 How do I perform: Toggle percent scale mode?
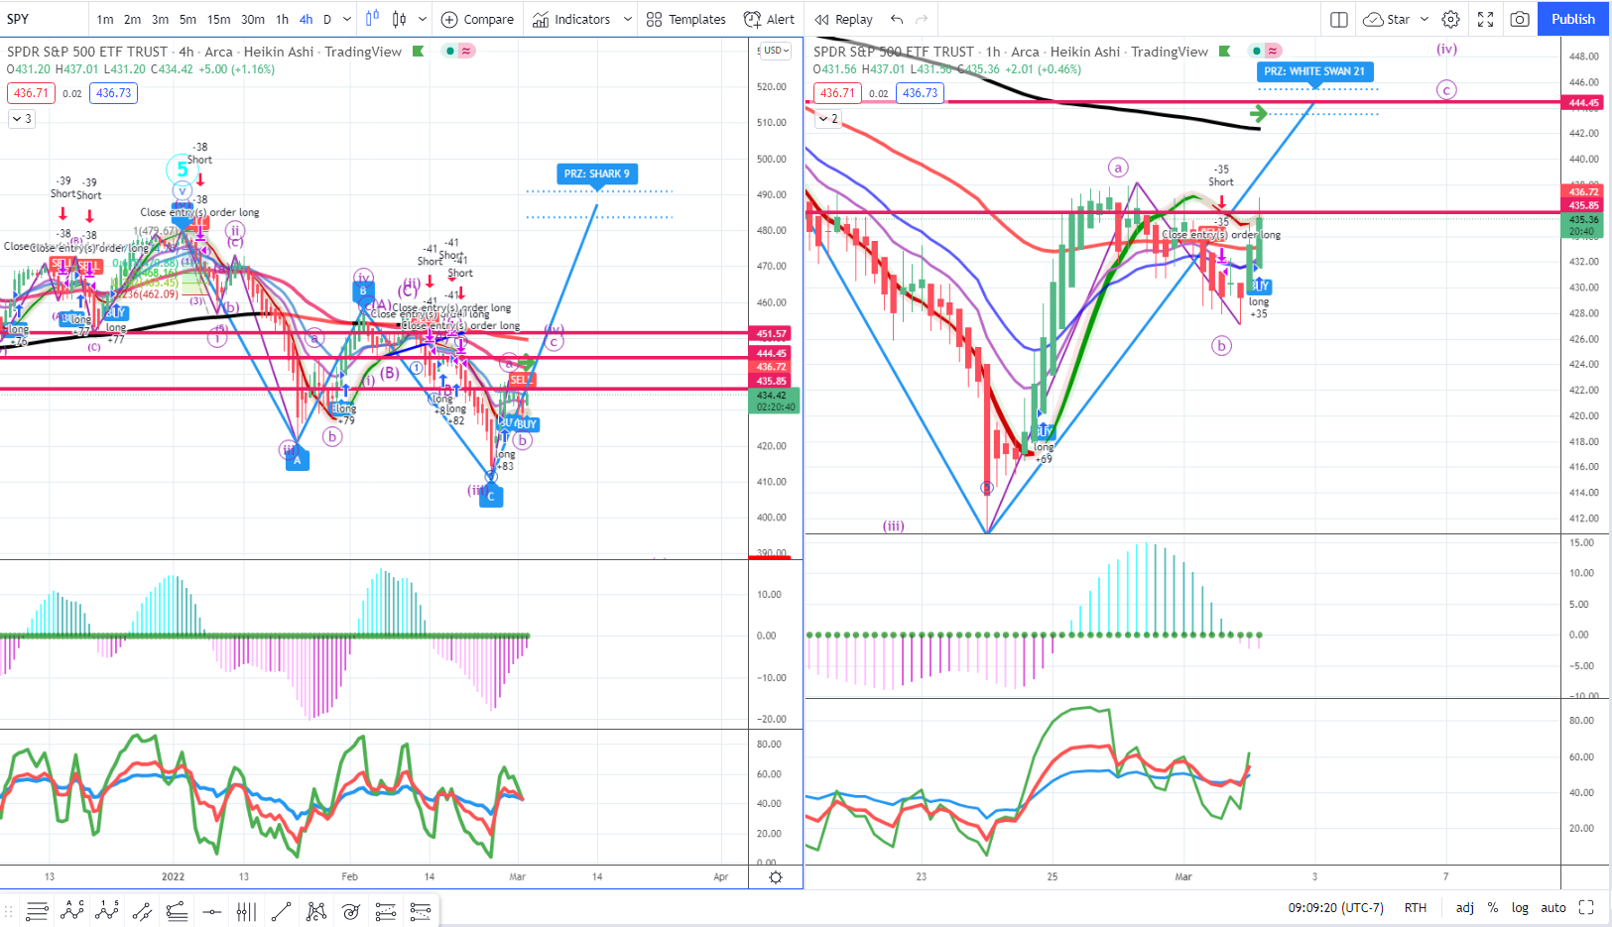coord(1492,907)
